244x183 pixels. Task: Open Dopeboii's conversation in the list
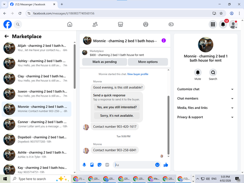click(37, 140)
